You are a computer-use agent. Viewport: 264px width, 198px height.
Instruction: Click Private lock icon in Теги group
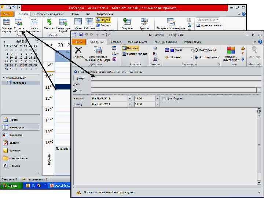tap(243, 48)
